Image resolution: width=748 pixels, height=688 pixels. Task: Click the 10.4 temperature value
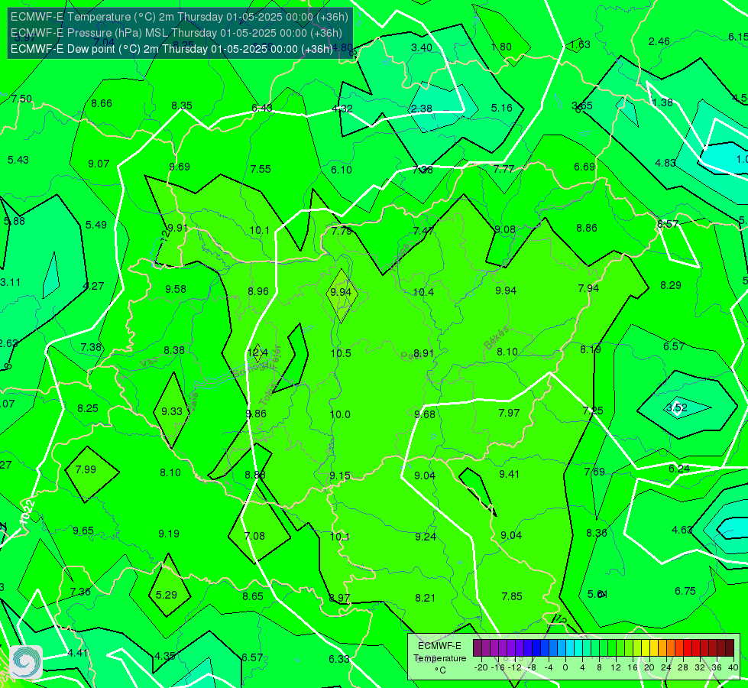(423, 292)
